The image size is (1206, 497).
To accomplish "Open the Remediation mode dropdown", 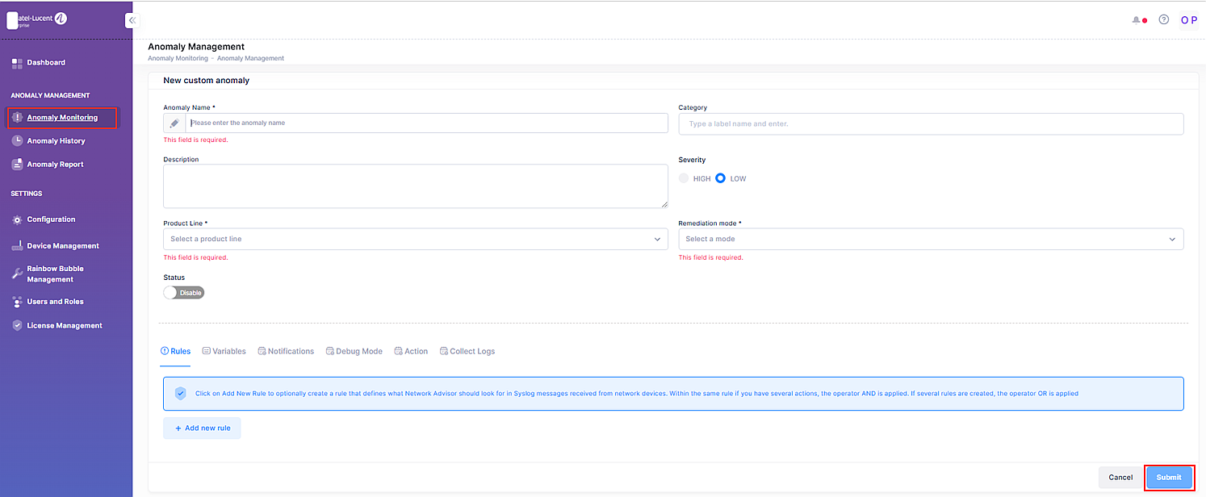I will click(930, 239).
